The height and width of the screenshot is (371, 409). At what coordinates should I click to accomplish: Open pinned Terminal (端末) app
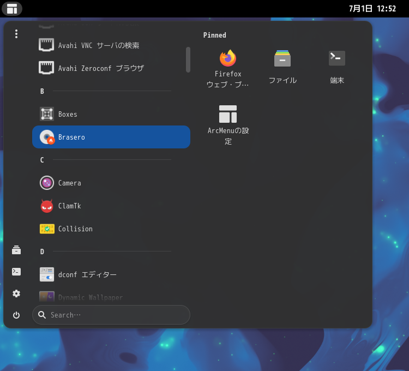pyautogui.click(x=337, y=67)
